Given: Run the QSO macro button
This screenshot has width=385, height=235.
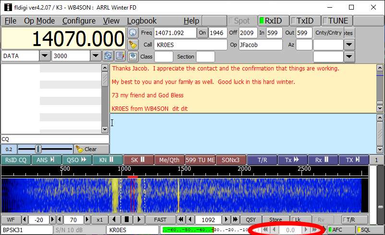Looking at the screenshot, I should [x=77, y=160].
